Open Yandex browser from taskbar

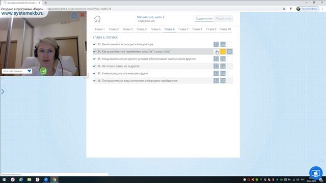point(13,179)
